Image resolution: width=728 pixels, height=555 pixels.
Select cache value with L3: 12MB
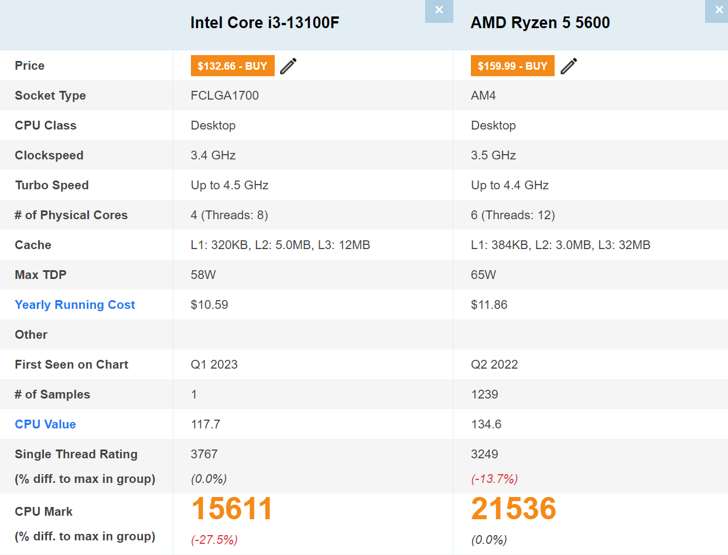coord(281,245)
